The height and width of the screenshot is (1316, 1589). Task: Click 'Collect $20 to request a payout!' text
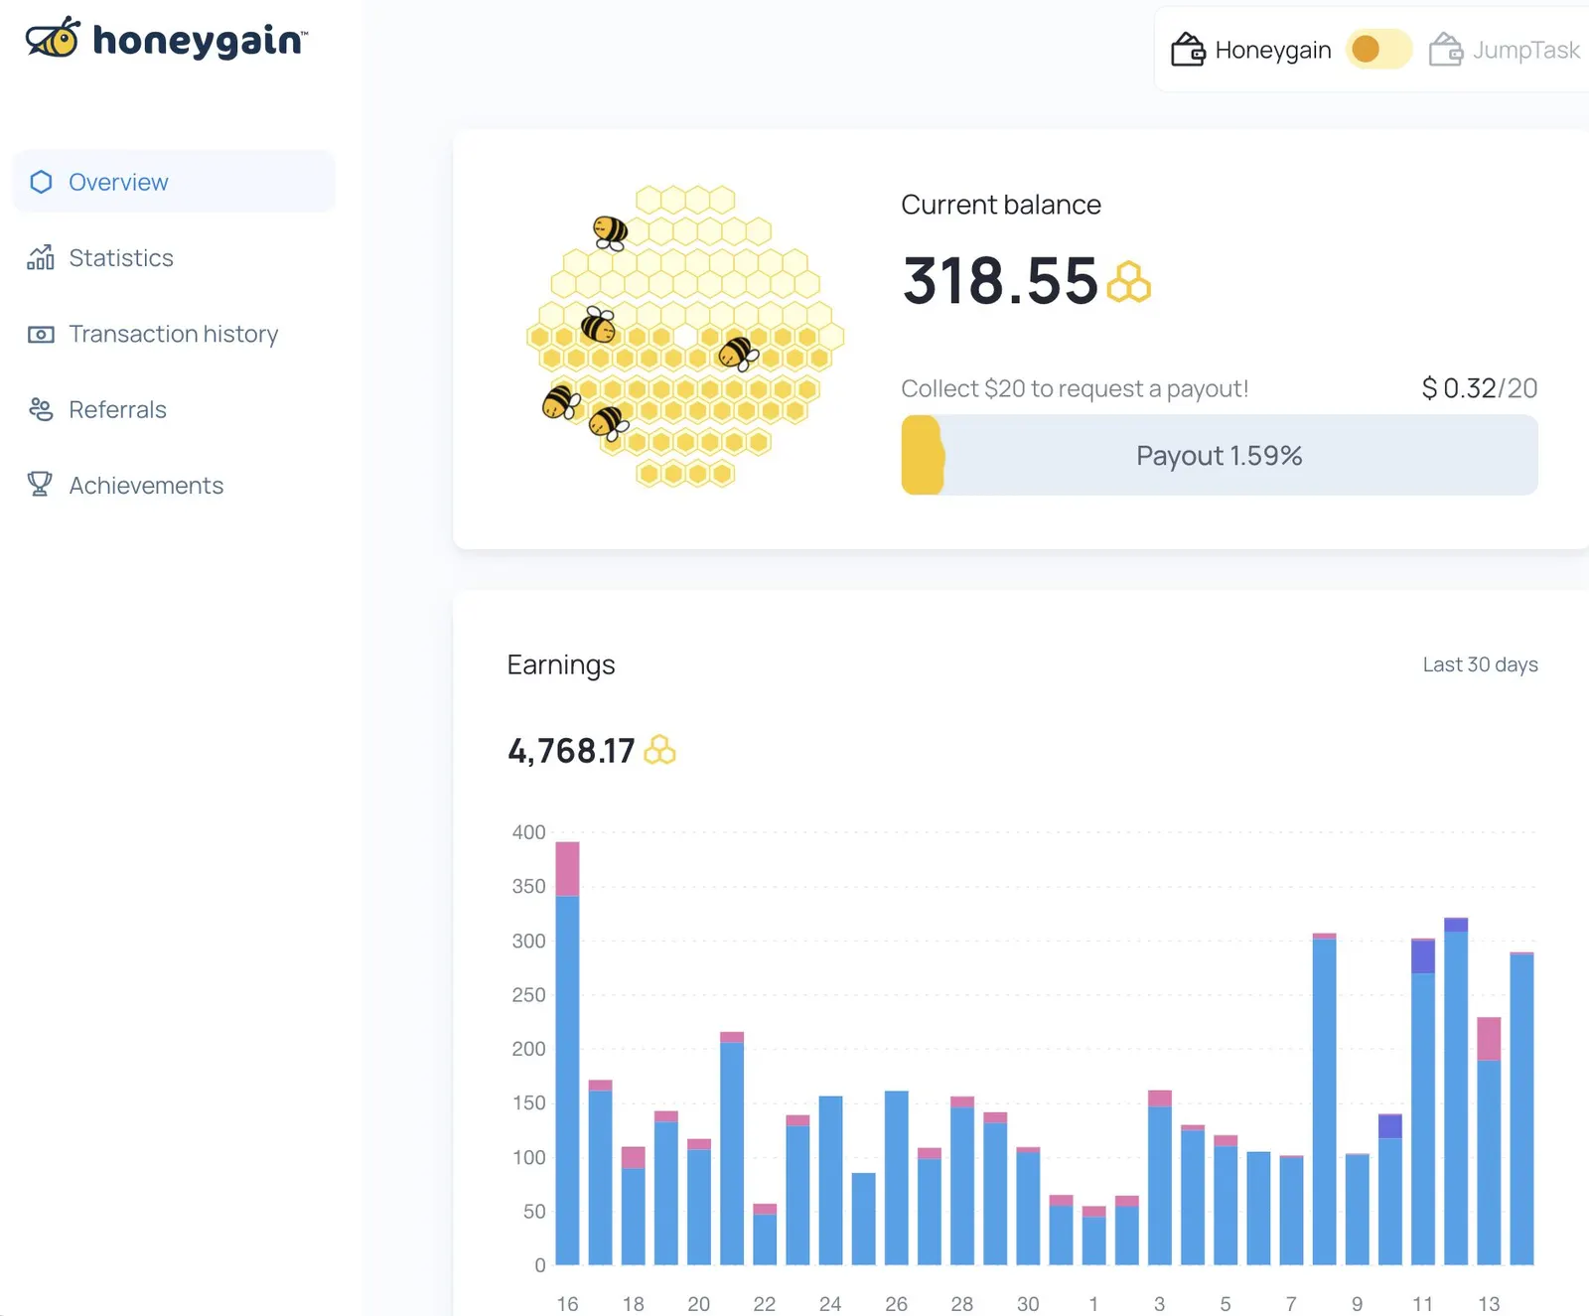[x=1075, y=388]
